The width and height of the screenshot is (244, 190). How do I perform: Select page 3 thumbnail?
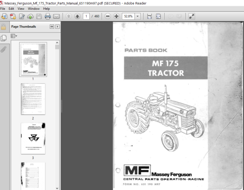tap(33, 138)
